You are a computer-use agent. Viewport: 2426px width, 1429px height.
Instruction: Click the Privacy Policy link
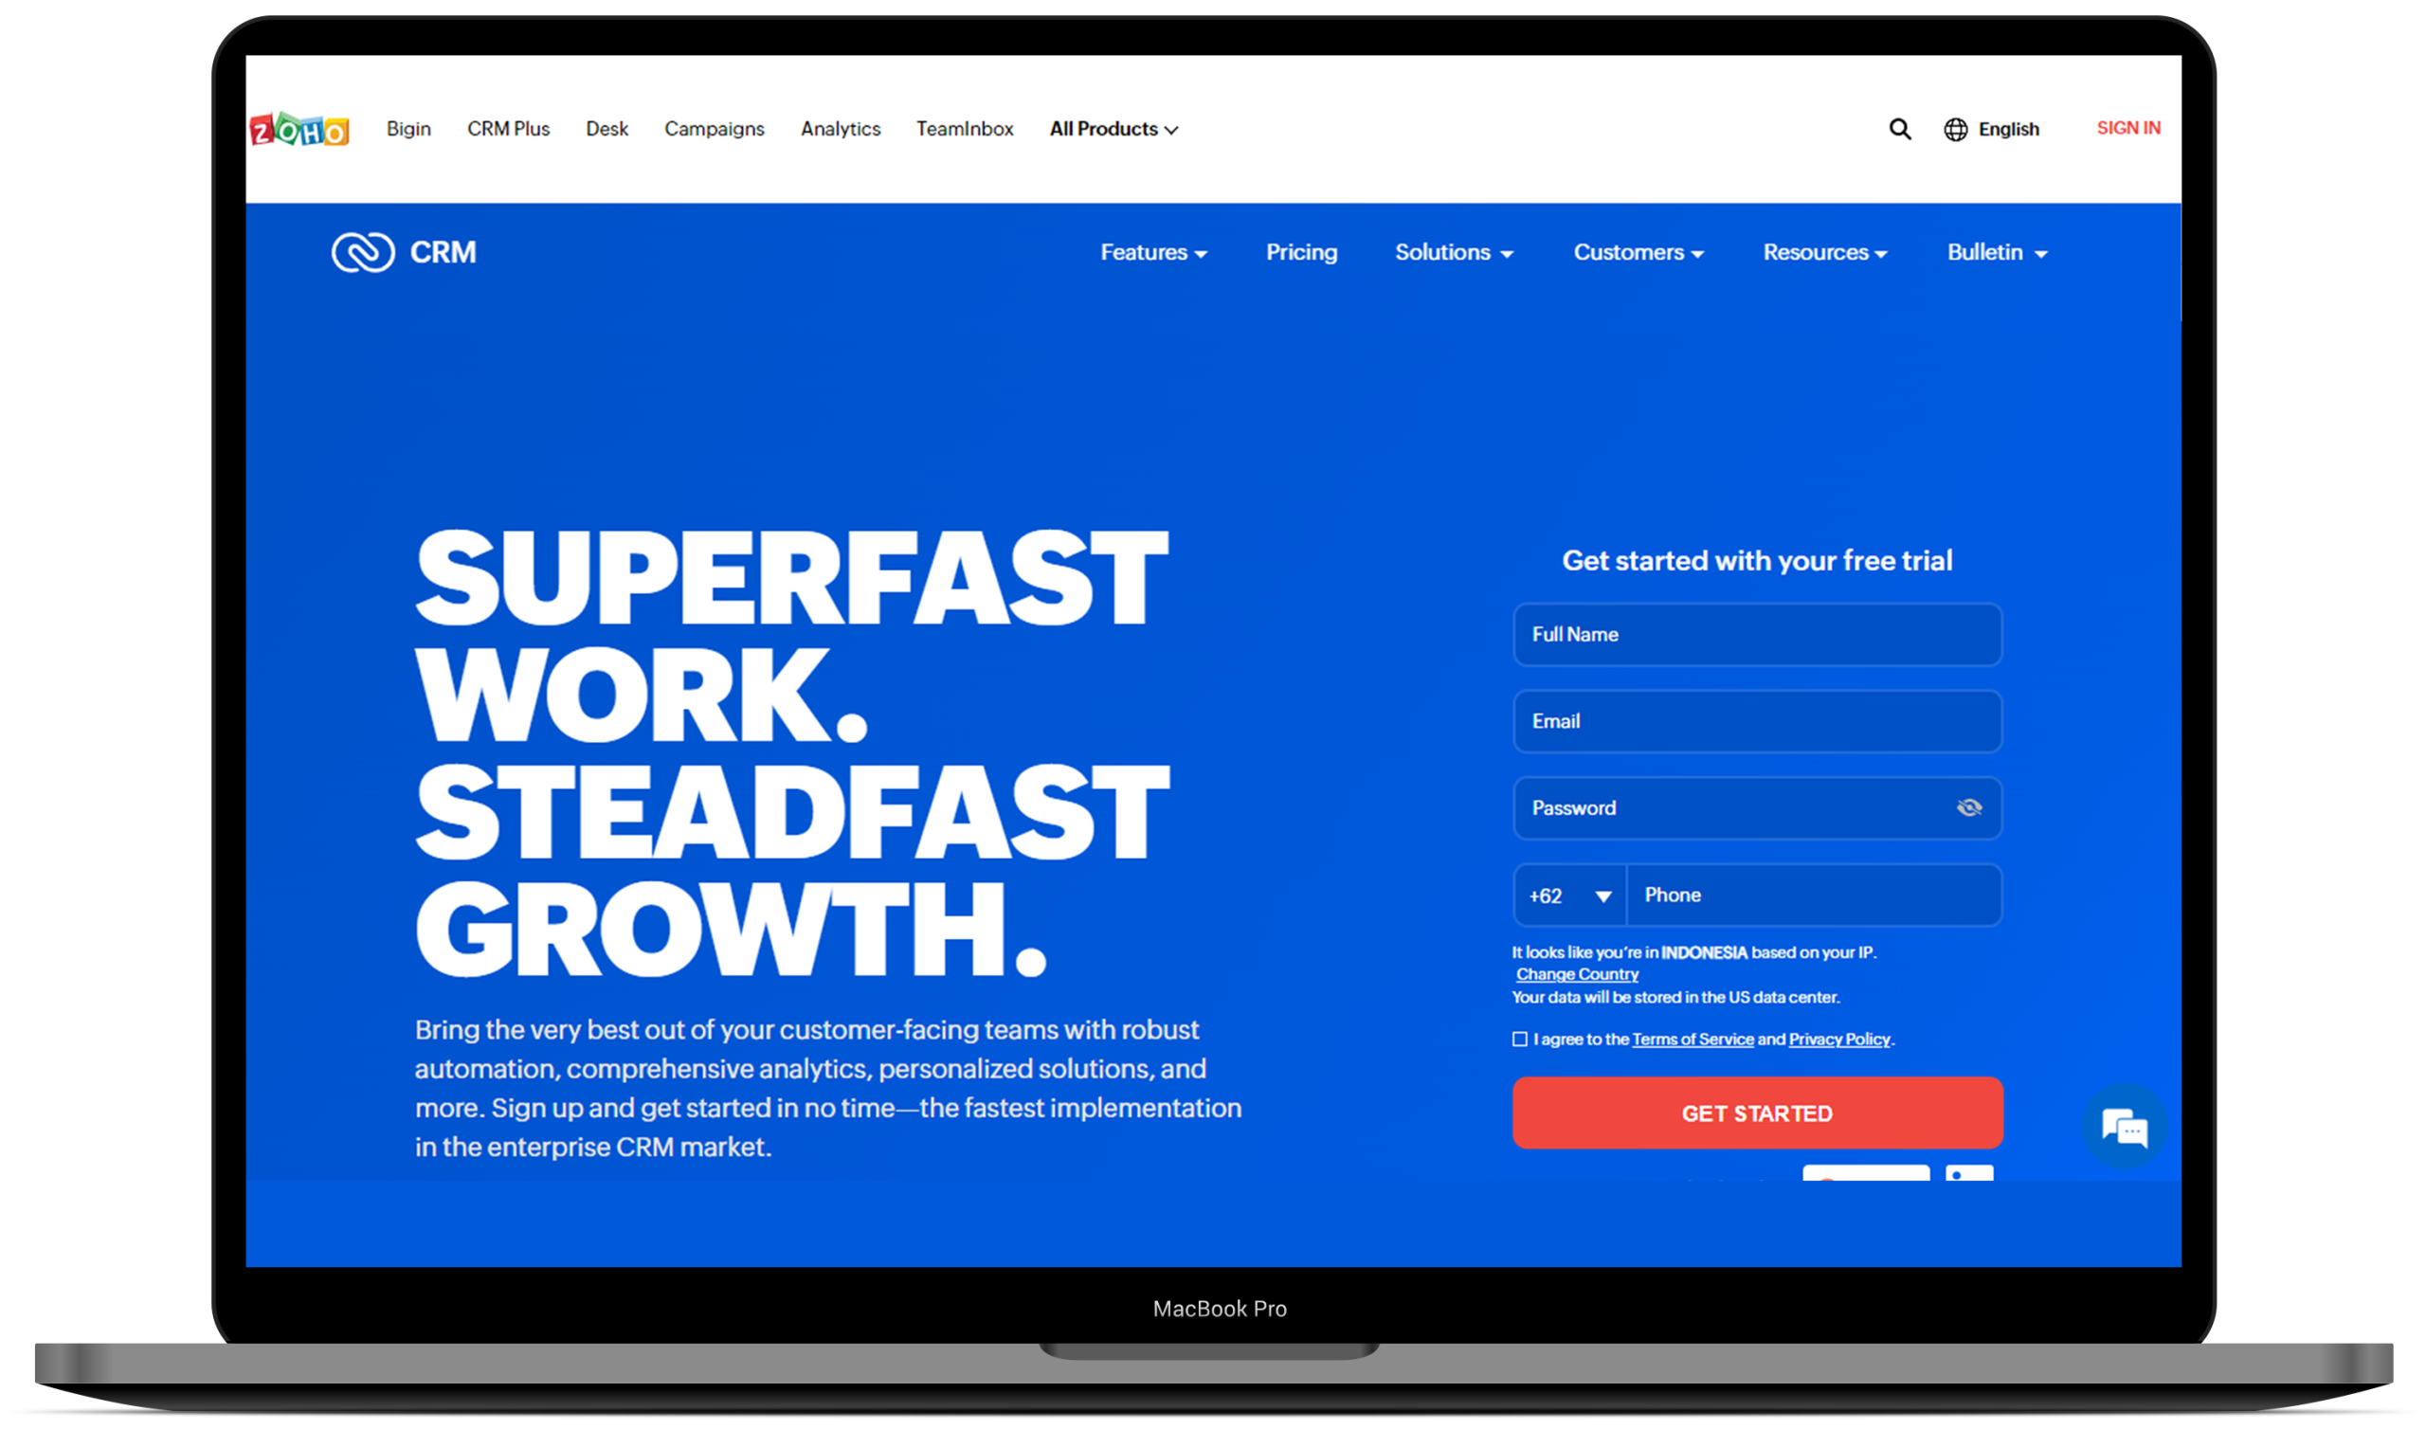(1840, 1036)
